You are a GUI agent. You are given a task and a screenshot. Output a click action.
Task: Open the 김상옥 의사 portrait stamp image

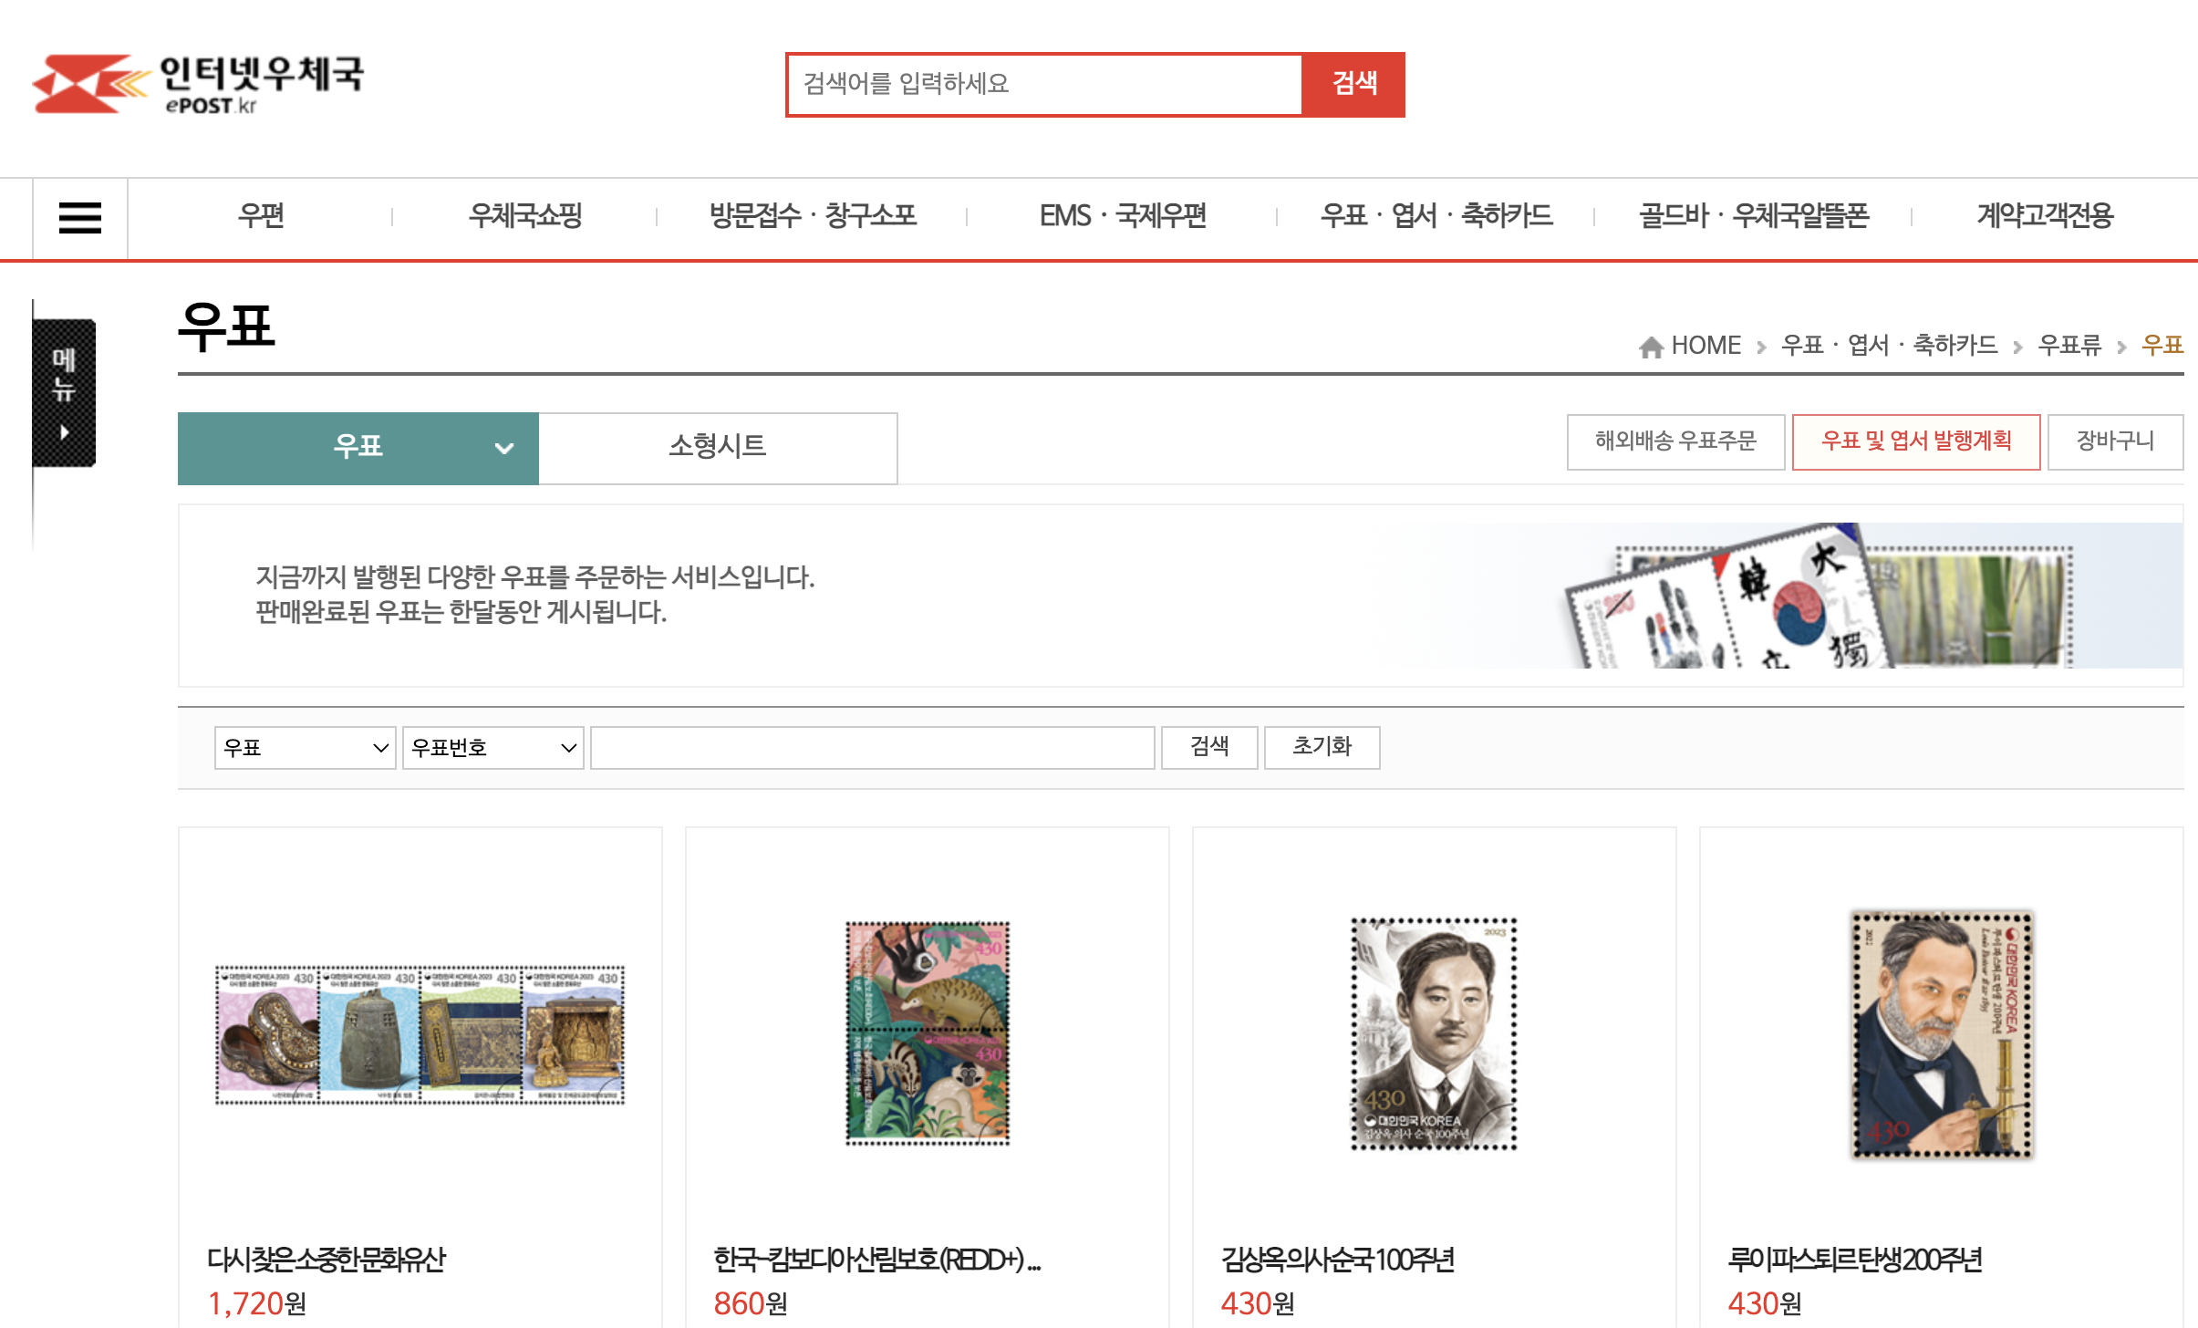(1434, 1033)
